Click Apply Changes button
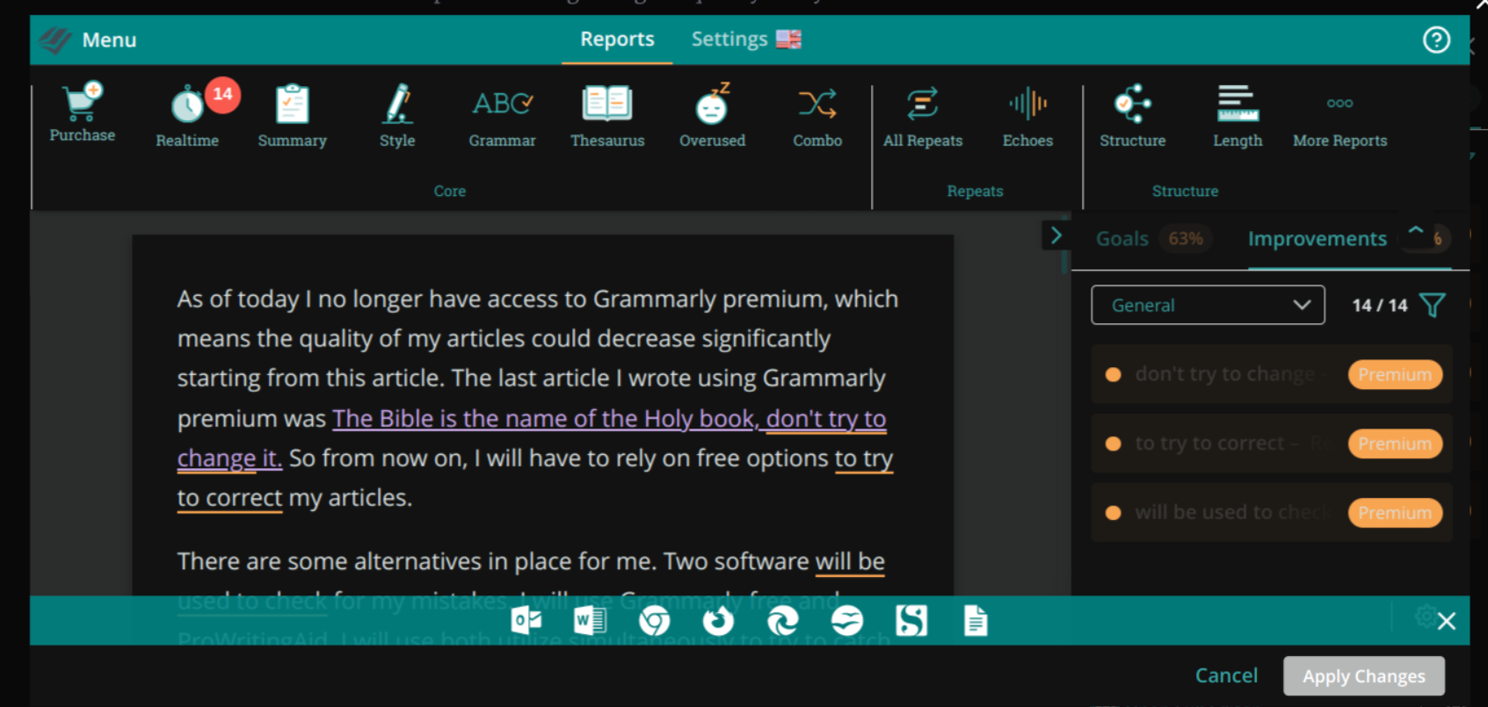 click(x=1363, y=676)
